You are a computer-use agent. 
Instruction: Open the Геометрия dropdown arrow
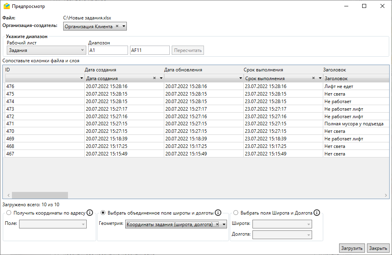[224, 224]
